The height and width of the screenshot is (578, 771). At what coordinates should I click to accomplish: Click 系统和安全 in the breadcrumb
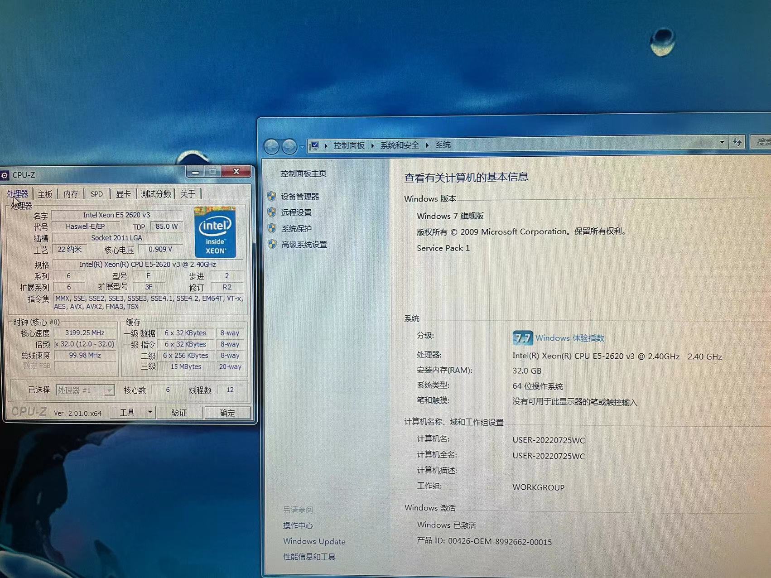point(400,145)
